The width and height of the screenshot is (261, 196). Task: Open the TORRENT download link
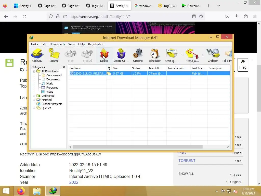coord(187,161)
